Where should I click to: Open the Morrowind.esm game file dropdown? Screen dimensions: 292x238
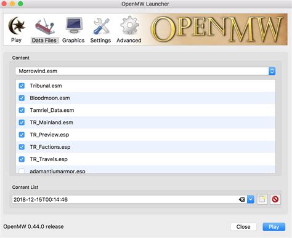pyautogui.click(x=145, y=71)
